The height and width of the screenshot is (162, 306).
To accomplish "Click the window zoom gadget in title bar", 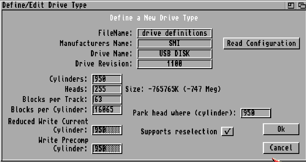I will 291,5.
